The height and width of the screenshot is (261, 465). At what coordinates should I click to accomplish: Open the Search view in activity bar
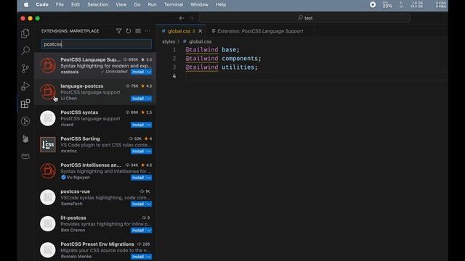[x=25, y=51]
